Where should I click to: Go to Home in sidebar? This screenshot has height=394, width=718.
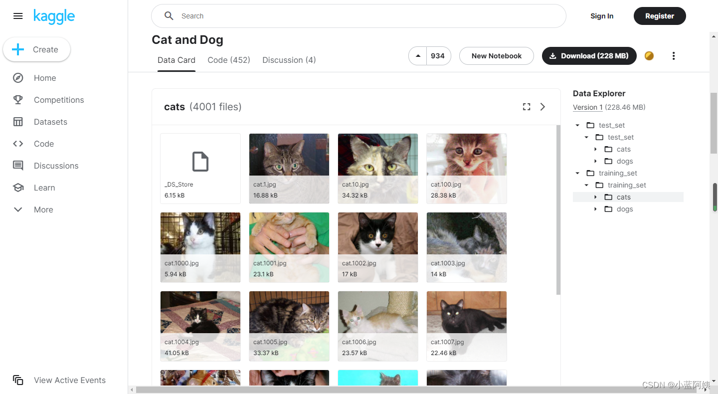pyautogui.click(x=45, y=78)
